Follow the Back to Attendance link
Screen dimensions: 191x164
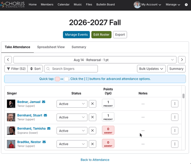coord(95,160)
